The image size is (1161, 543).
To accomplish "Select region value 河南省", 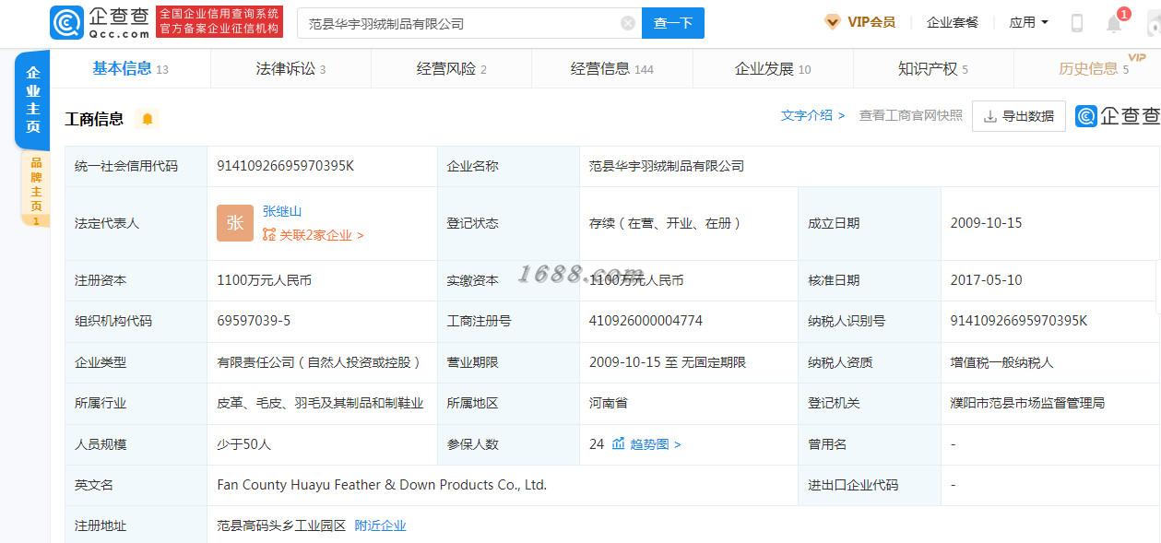I will tap(609, 403).
